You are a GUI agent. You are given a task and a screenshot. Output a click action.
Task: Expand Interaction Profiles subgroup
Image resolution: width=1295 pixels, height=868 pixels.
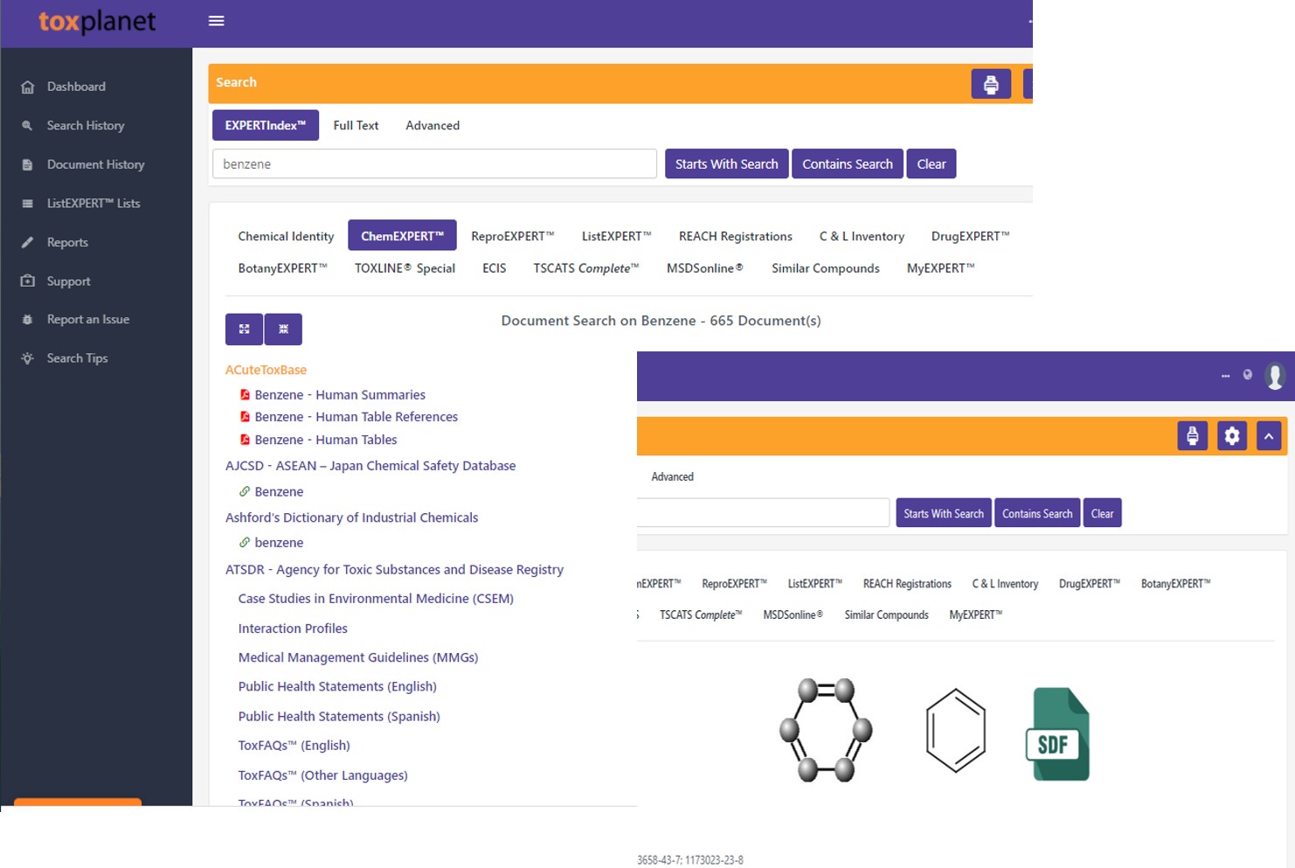pyautogui.click(x=293, y=628)
